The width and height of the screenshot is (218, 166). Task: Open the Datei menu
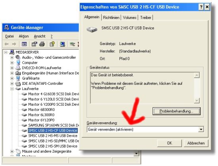click(10, 36)
